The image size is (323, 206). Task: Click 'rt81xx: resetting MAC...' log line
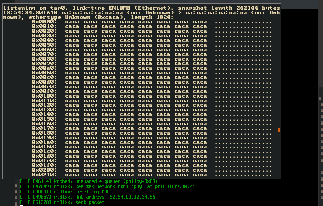click(x=69, y=192)
